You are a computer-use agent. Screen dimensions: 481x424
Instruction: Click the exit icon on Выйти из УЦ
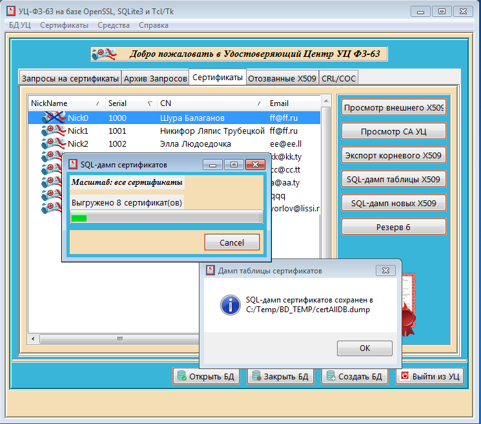405,376
